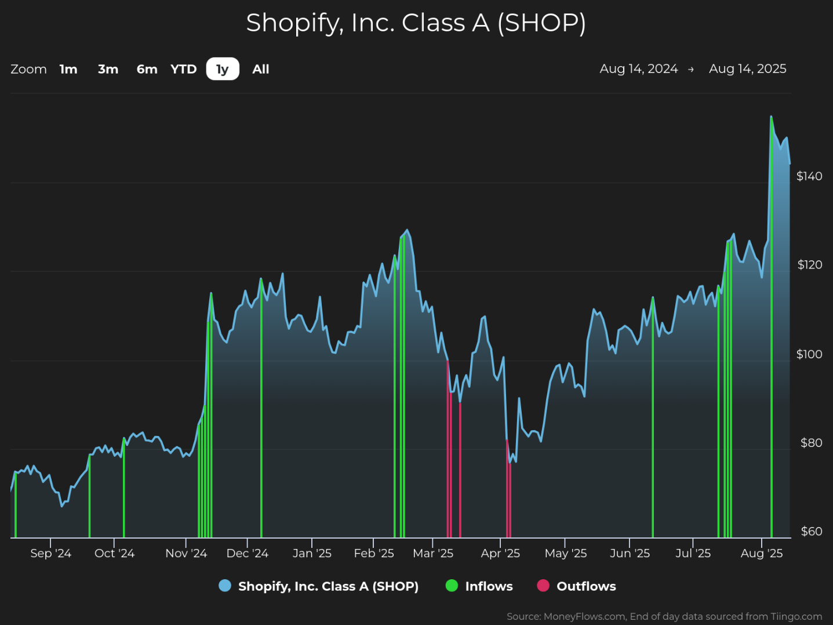Click the Oct '24 axis label

click(x=114, y=553)
